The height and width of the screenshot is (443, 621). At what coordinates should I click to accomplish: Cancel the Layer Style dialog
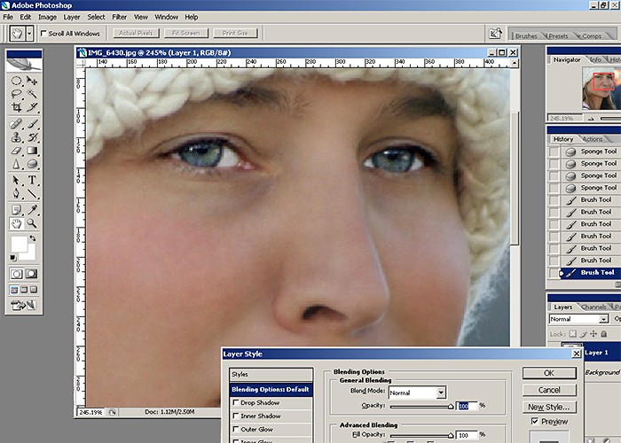(x=549, y=390)
